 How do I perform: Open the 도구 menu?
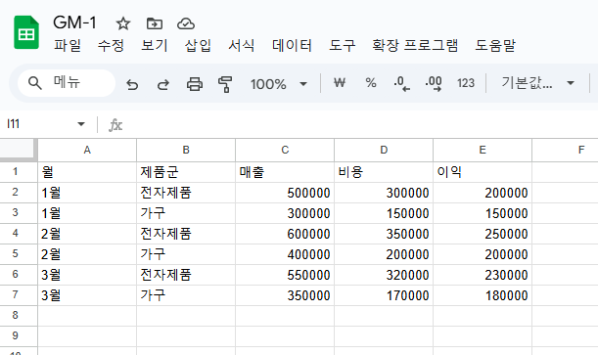pos(343,45)
